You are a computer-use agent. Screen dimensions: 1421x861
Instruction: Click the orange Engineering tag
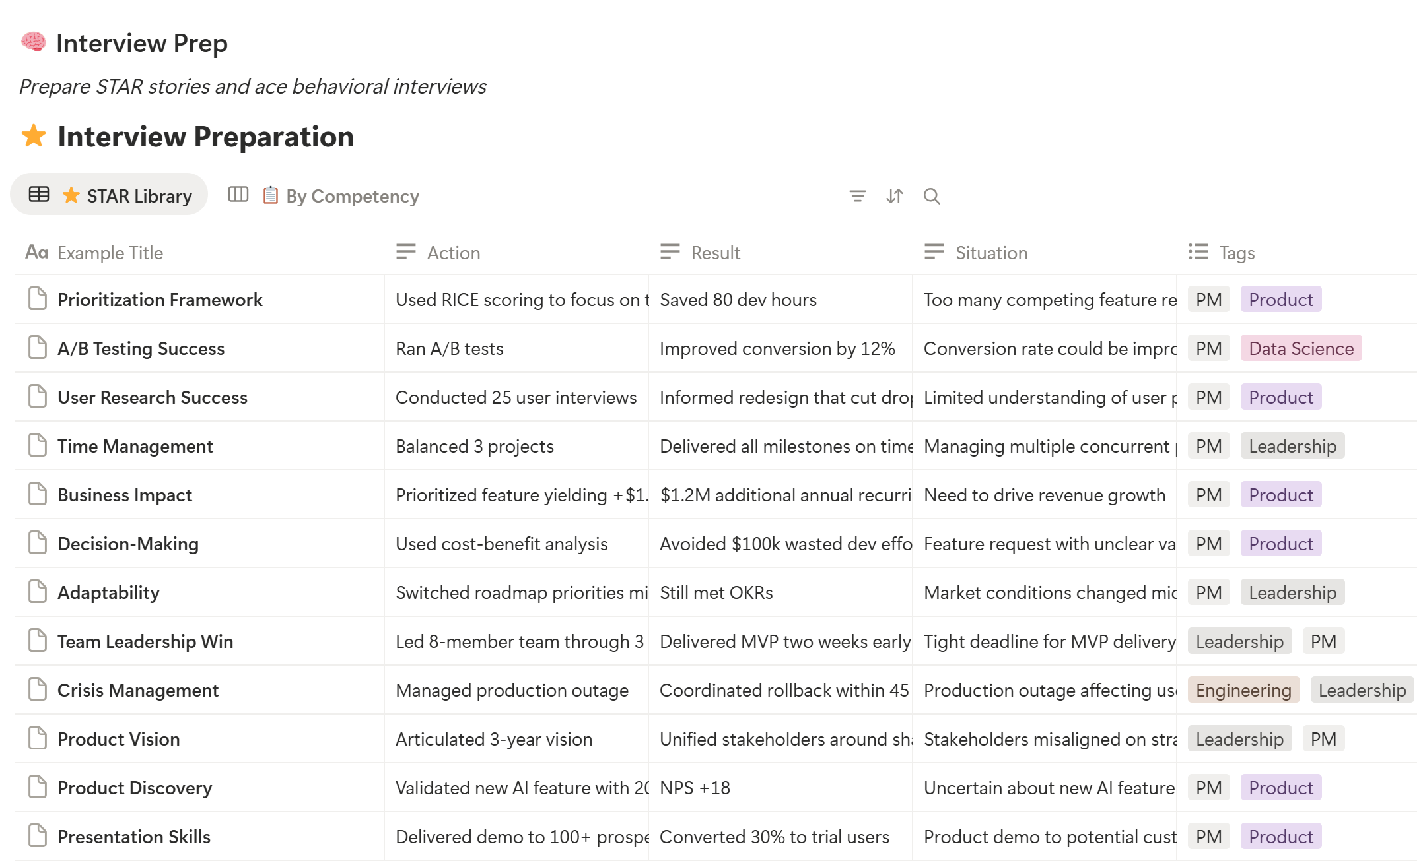coord(1243,690)
